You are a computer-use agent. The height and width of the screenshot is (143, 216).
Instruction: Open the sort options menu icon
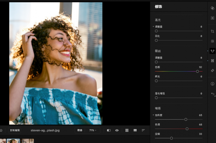pyautogui.click(x=143, y=130)
